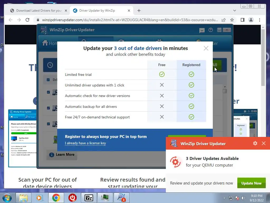The width and height of the screenshot is (270, 203).
Task: Uncheck the first driver row checkbox
Action: [49, 92]
